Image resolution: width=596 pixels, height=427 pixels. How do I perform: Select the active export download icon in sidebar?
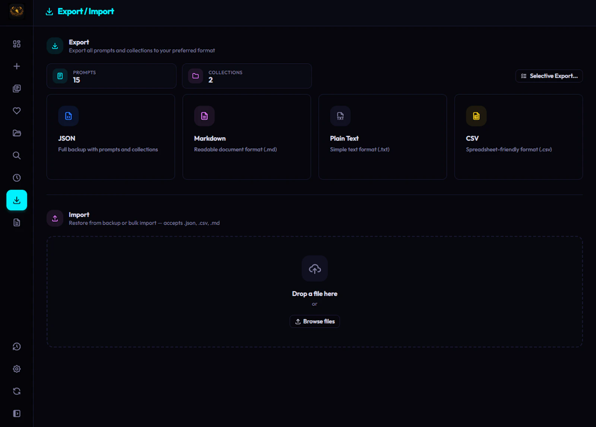[17, 200]
